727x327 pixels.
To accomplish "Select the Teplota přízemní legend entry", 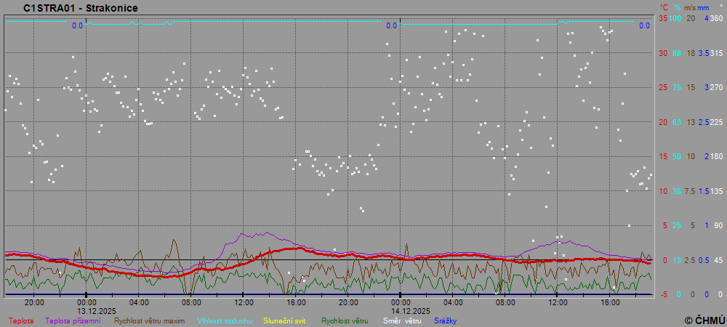I will coord(73,320).
